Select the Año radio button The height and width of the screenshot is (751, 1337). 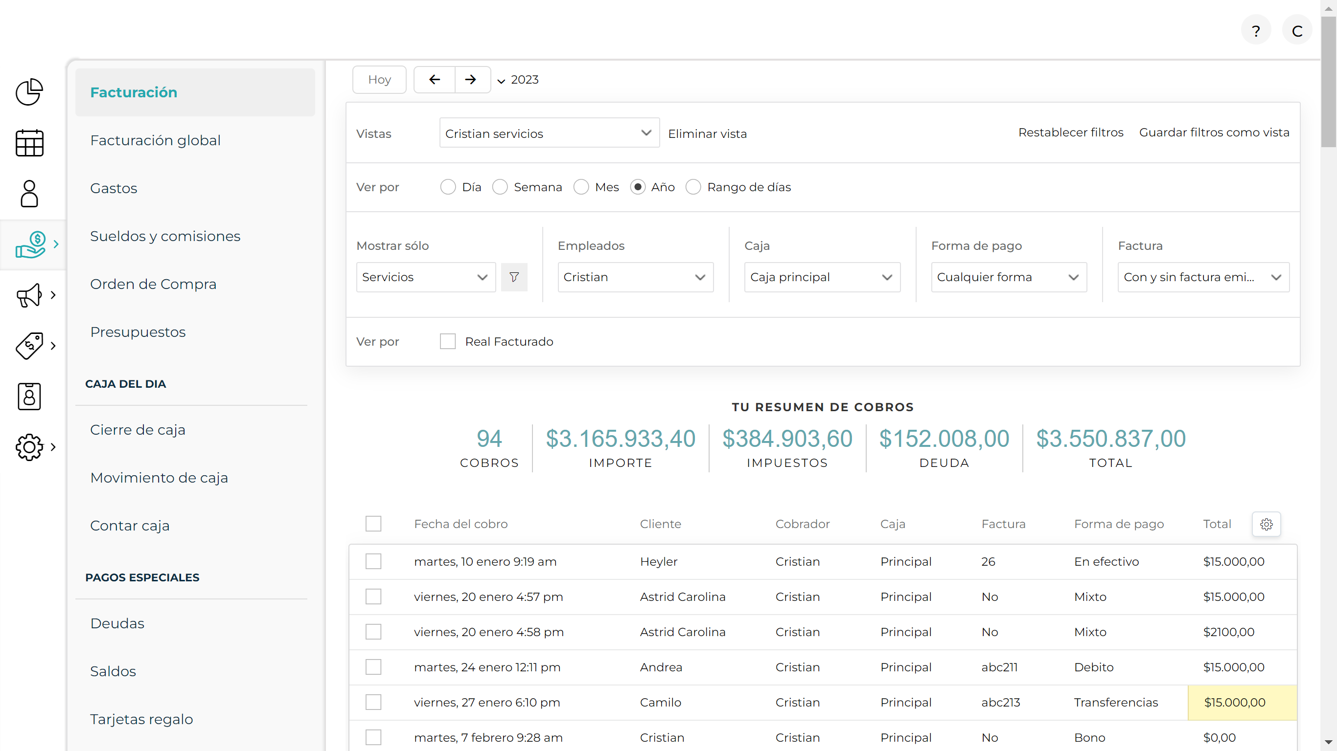(x=638, y=187)
